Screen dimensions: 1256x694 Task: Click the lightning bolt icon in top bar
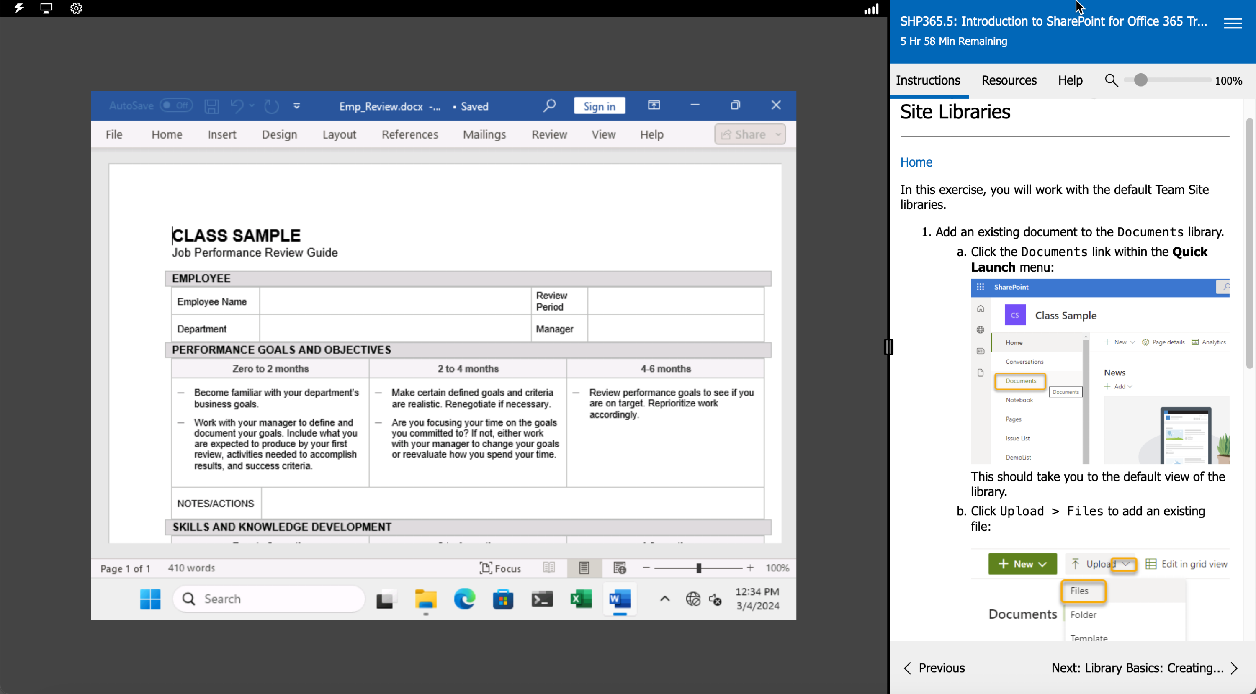(18, 8)
